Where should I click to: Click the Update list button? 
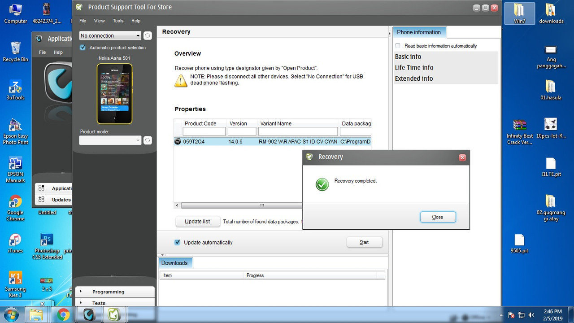point(197,222)
